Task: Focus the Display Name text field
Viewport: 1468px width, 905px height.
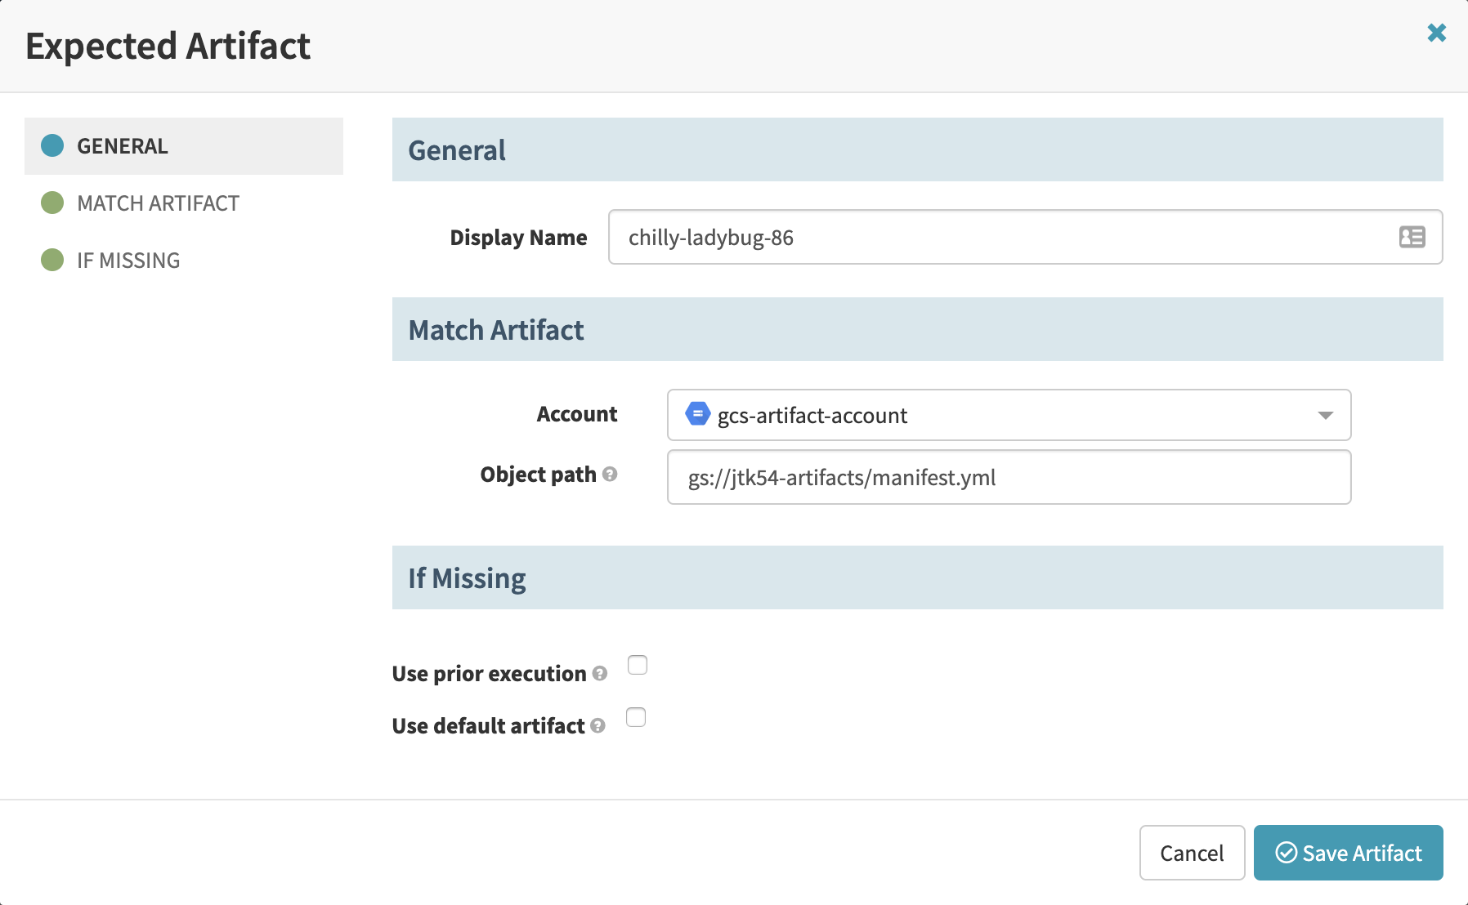Action: point(1005,237)
